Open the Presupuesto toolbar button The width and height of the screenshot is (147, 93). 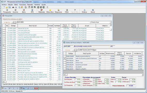7,11
